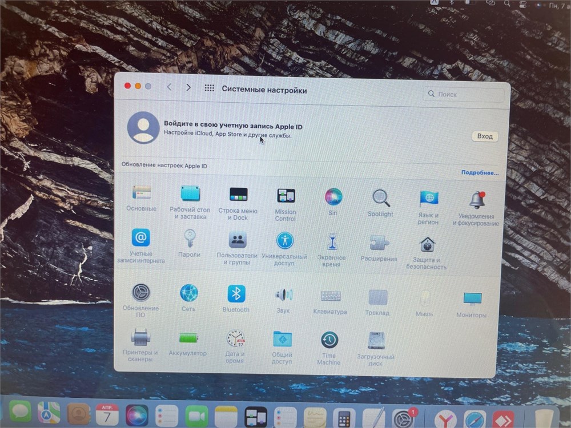The height and width of the screenshot is (428, 571).
Task: Open Пользователи и группы pane
Action: pyautogui.click(x=237, y=248)
